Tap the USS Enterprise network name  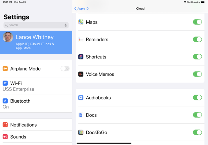[x=18, y=89]
